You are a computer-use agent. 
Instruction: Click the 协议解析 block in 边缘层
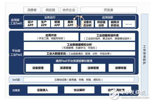(x=79, y=90)
